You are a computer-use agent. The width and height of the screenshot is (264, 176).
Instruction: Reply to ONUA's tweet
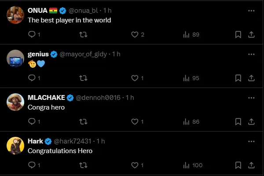(x=32, y=34)
